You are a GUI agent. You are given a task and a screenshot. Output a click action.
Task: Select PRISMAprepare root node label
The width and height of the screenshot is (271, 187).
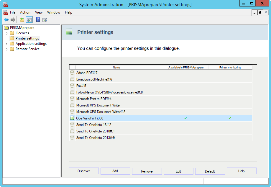click(22, 28)
